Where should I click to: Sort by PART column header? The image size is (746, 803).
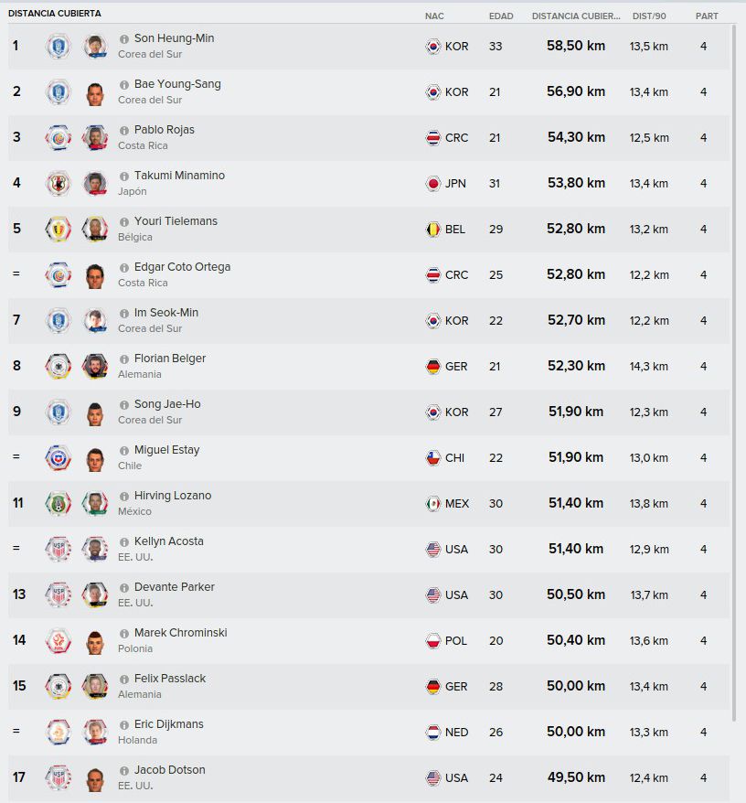707,16
